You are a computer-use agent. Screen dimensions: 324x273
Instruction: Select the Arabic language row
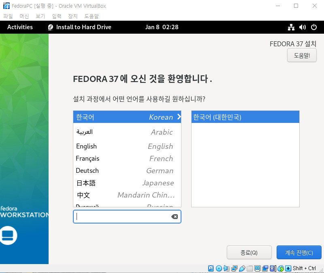pyautogui.click(x=127, y=132)
